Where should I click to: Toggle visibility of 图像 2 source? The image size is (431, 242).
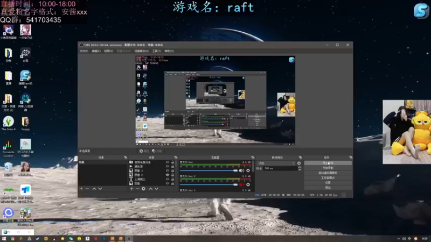point(168,175)
